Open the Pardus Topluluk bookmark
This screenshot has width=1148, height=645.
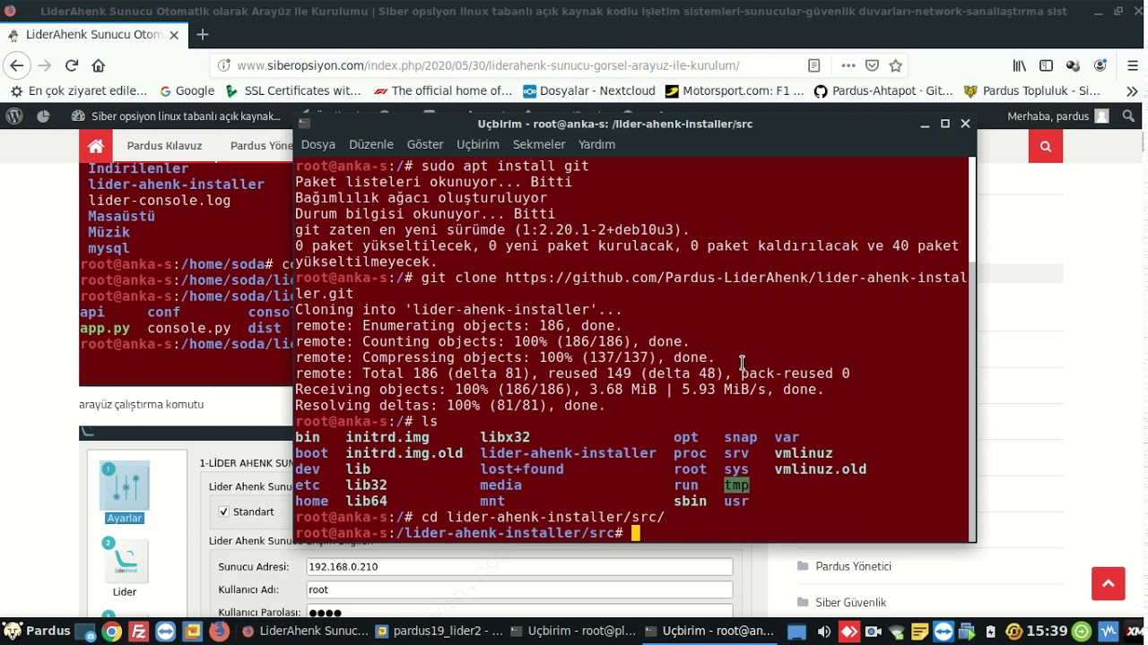tap(1031, 90)
